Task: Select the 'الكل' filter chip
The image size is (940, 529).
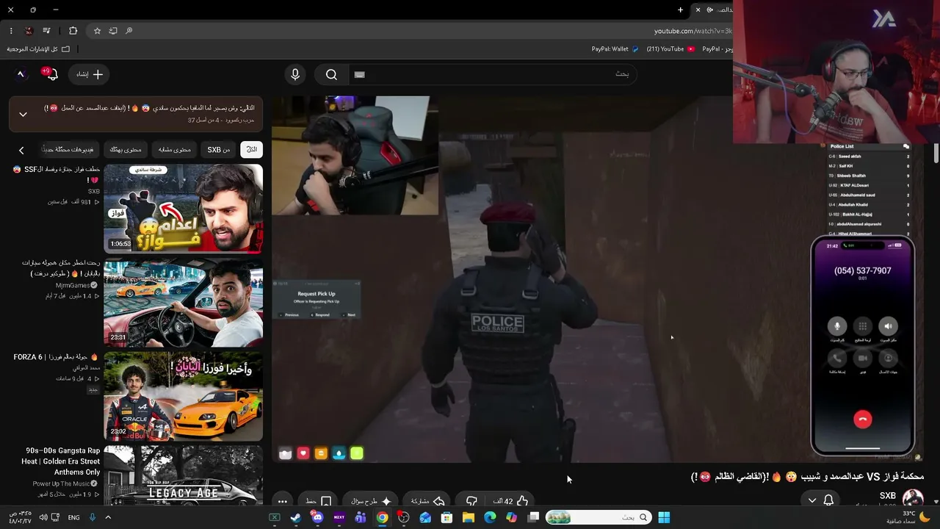Action: 251,150
